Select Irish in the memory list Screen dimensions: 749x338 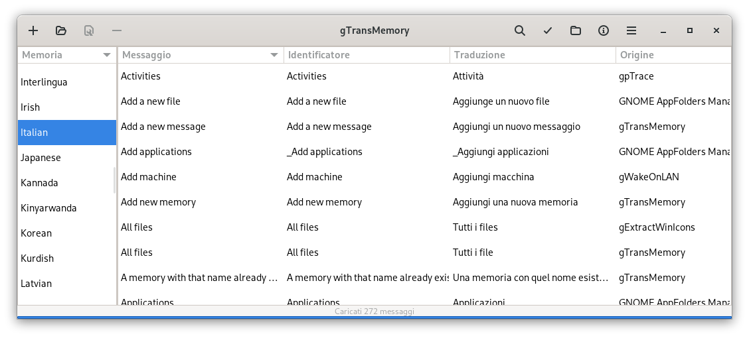67,107
